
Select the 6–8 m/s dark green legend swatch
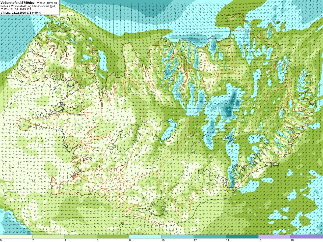113,237
